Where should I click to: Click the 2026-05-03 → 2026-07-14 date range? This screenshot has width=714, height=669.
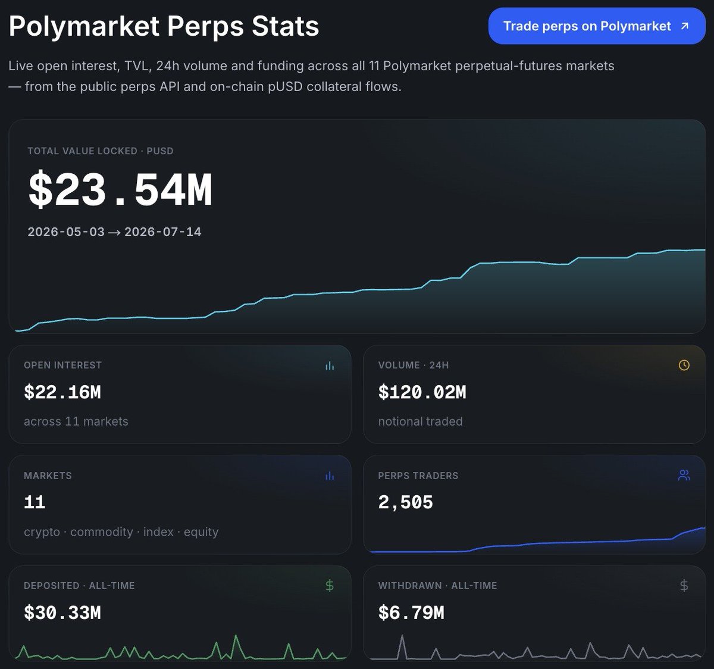point(114,232)
